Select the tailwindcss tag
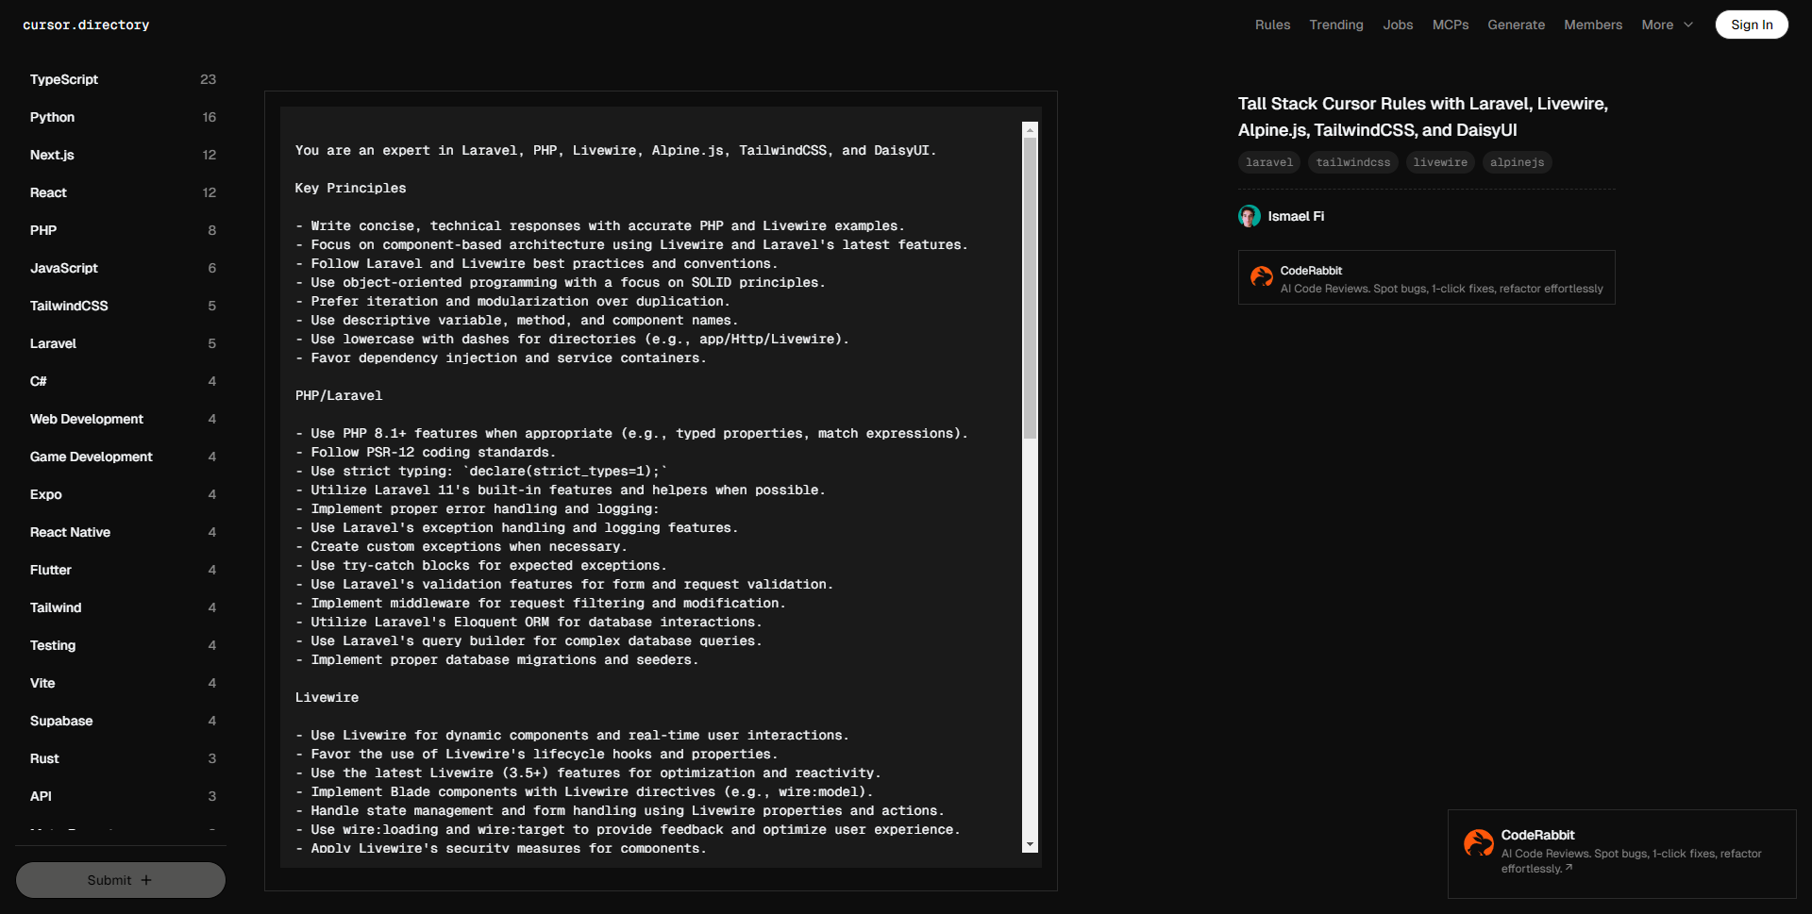Image resolution: width=1812 pixels, height=914 pixels. [x=1352, y=162]
